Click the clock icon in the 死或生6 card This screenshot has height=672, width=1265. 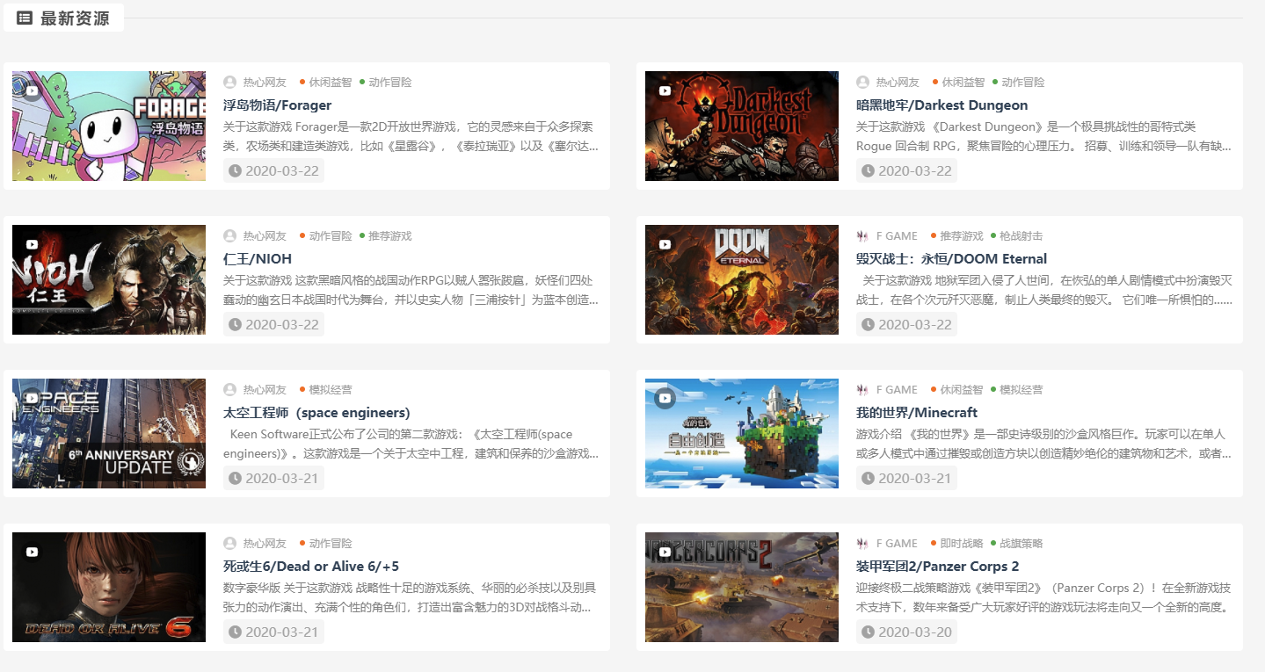tap(235, 632)
